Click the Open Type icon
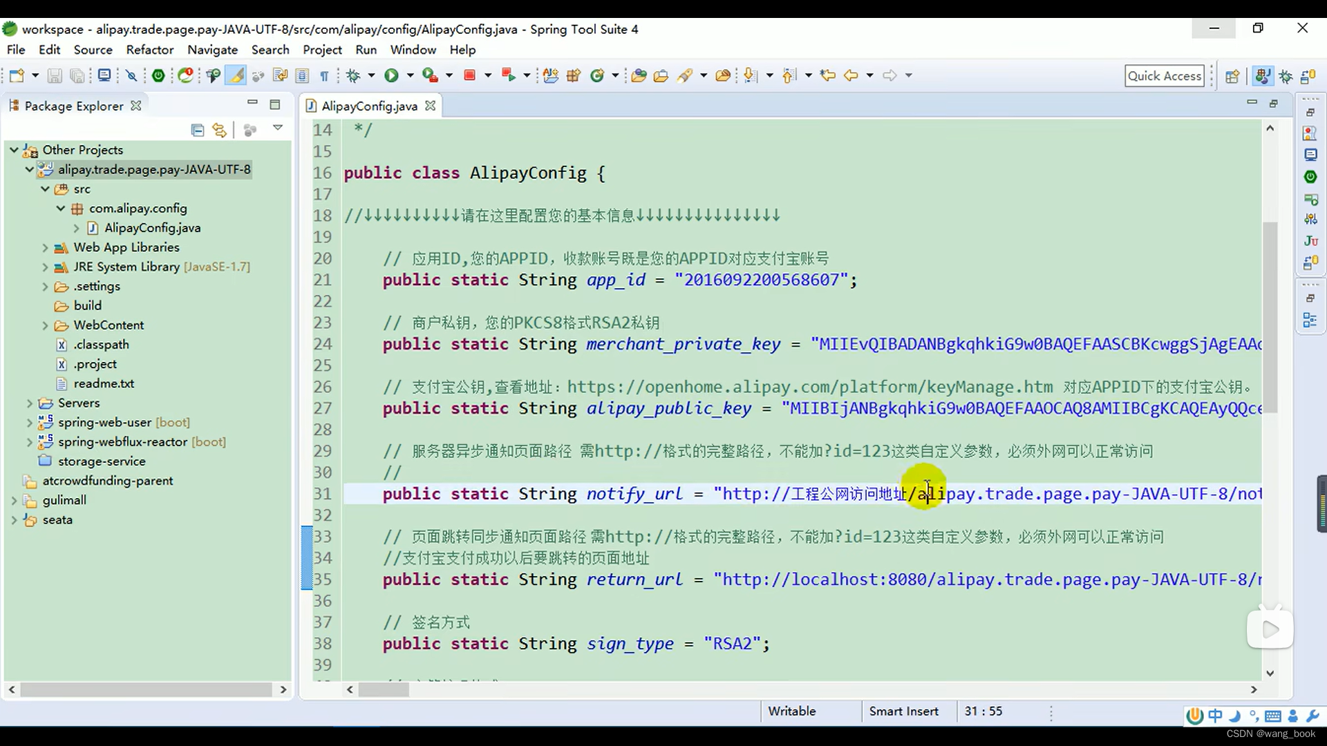Image resolution: width=1327 pixels, height=746 pixels. [x=639, y=75]
